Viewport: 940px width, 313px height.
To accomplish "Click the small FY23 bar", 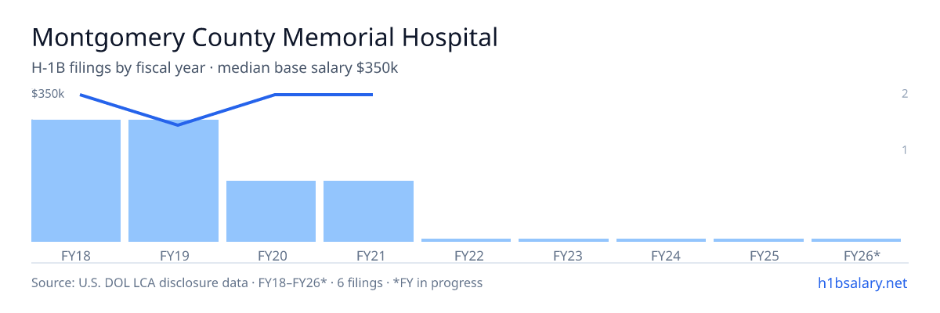I will [x=563, y=240].
